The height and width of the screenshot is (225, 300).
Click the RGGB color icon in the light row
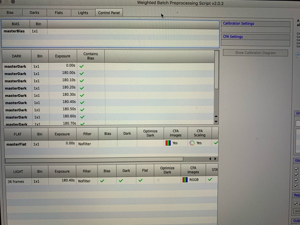click(x=185, y=179)
